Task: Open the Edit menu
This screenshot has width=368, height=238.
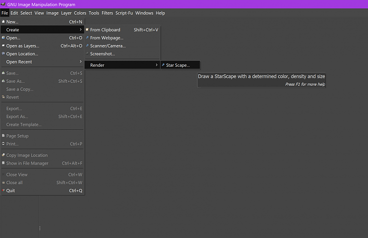Action: pyautogui.click(x=14, y=13)
